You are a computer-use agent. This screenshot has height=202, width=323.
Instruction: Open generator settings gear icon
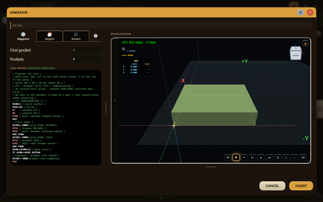(301, 12)
